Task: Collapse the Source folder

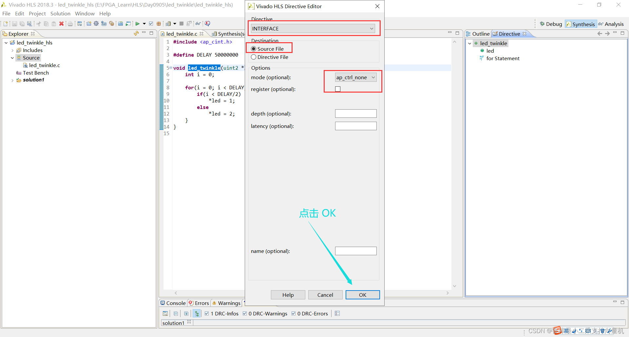Action: (12, 58)
